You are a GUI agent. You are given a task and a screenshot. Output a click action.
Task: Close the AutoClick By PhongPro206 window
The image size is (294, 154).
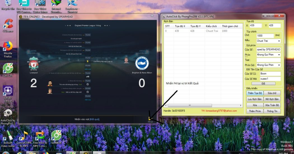[279, 16]
